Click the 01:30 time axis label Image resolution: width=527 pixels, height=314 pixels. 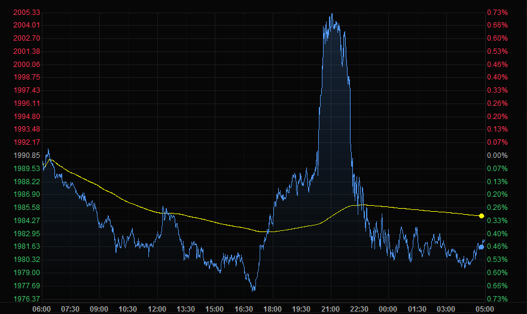coord(417,309)
